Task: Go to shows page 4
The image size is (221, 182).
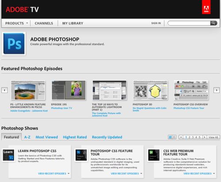Action: pos(196,137)
